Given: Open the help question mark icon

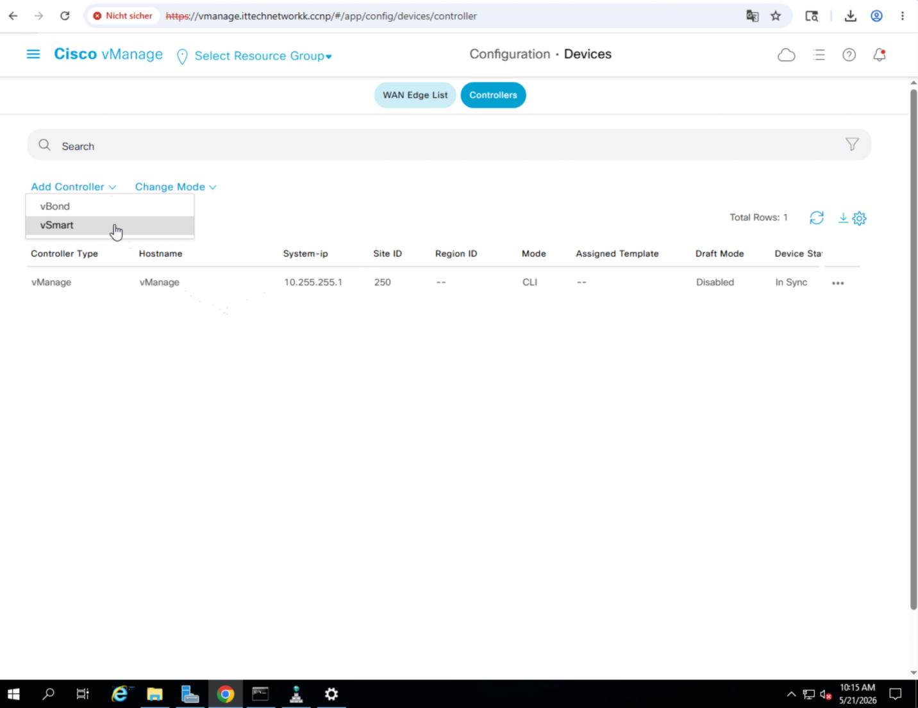Looking at the screenshot, I should tap(849, 55).
